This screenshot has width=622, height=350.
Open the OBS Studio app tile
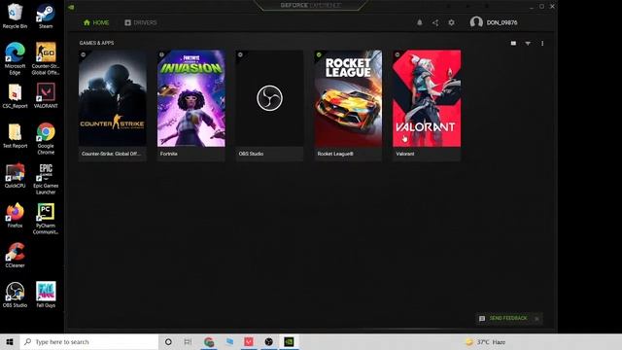[269, 98]
